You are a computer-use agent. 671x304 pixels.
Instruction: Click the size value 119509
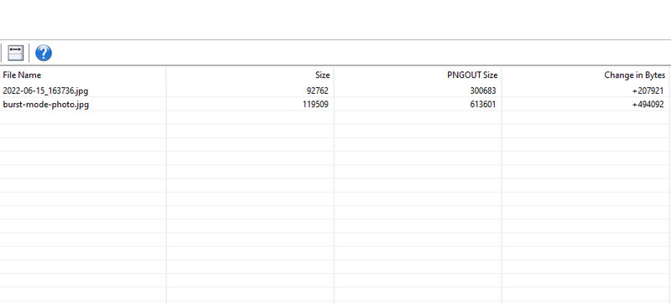pyautogui.click(x=315, y=104)
